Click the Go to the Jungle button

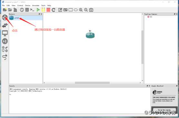(164, 110)
